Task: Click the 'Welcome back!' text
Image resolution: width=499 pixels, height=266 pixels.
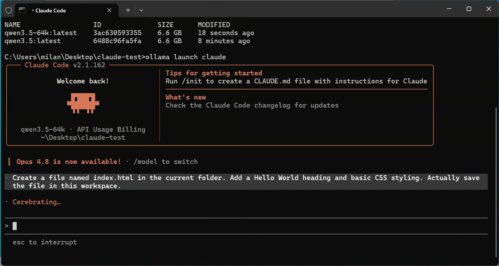Action: click(x=83, y=81)
